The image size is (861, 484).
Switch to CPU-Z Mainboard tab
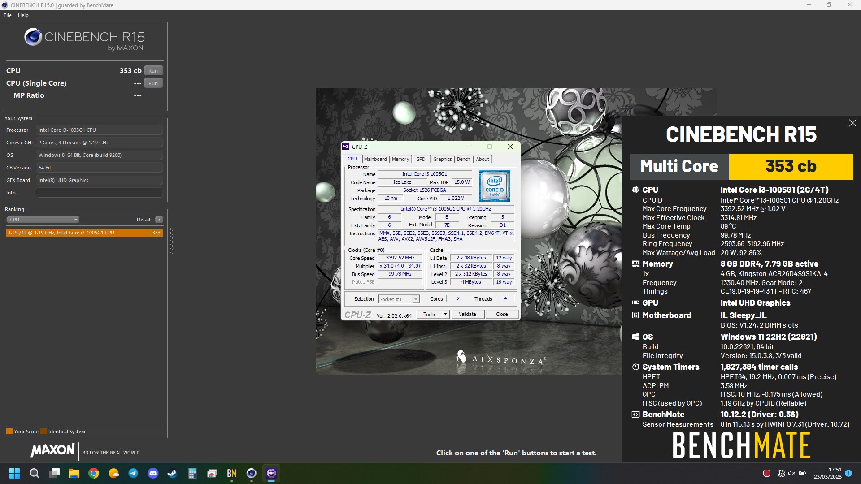pyautogui.click(x=375, y=159)
